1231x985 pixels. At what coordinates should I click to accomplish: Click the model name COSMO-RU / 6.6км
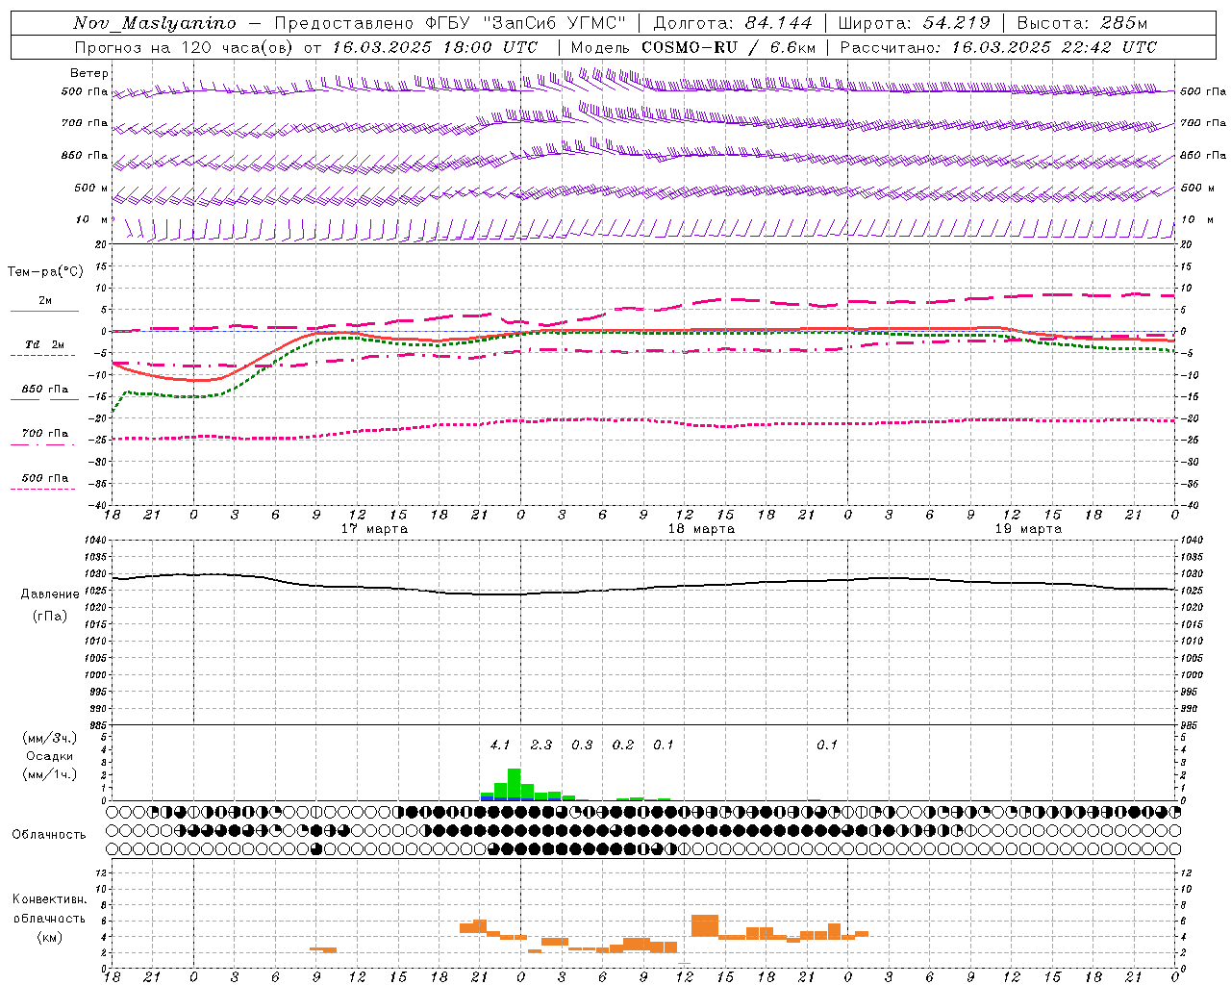click(x=729, y=47)
